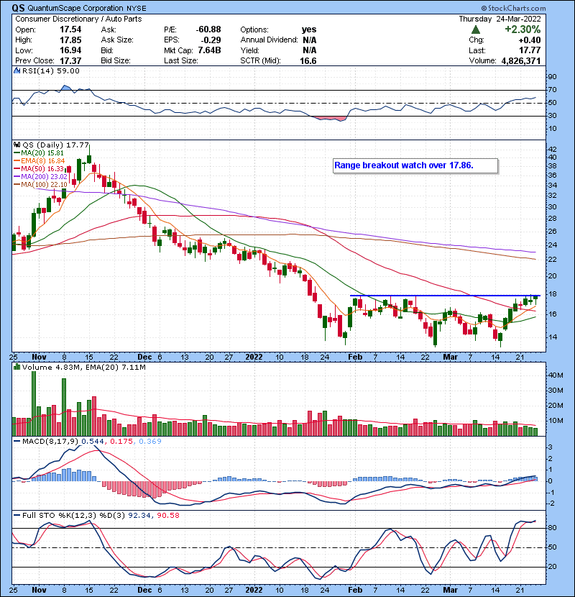Click the Last price 17.77 in header

click(x=530, y=50)
